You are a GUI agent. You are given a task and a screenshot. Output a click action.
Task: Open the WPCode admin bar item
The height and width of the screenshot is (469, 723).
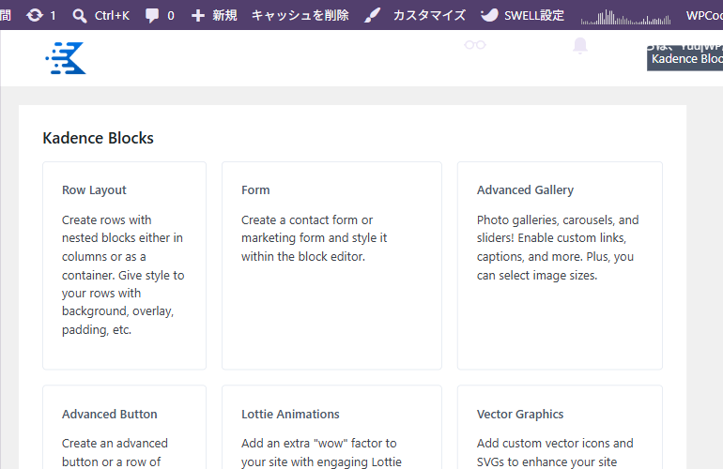[704, 16]
